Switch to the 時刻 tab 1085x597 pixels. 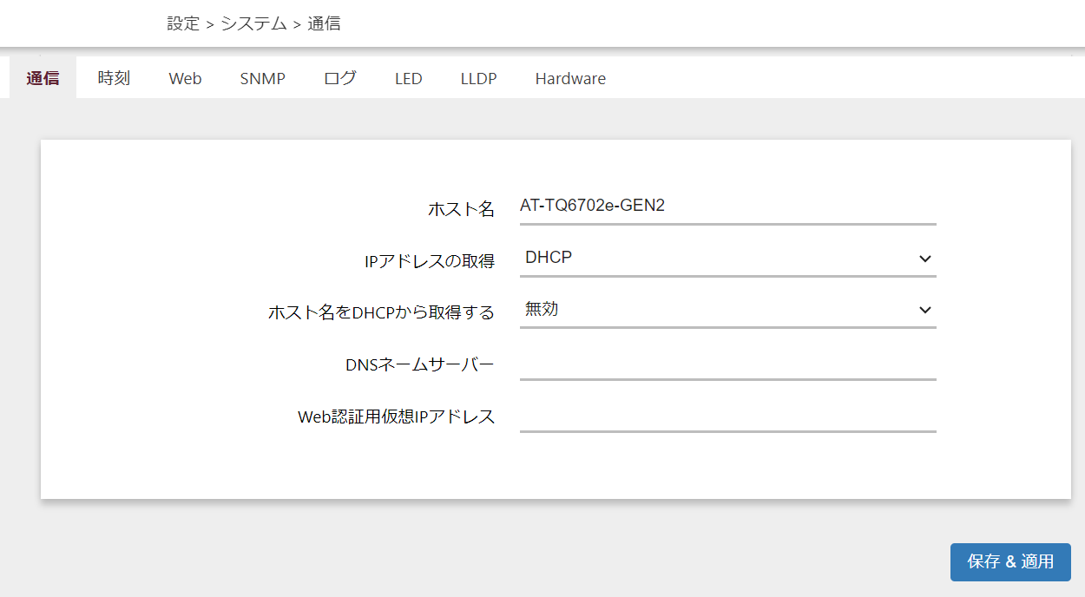coord(114,78)
